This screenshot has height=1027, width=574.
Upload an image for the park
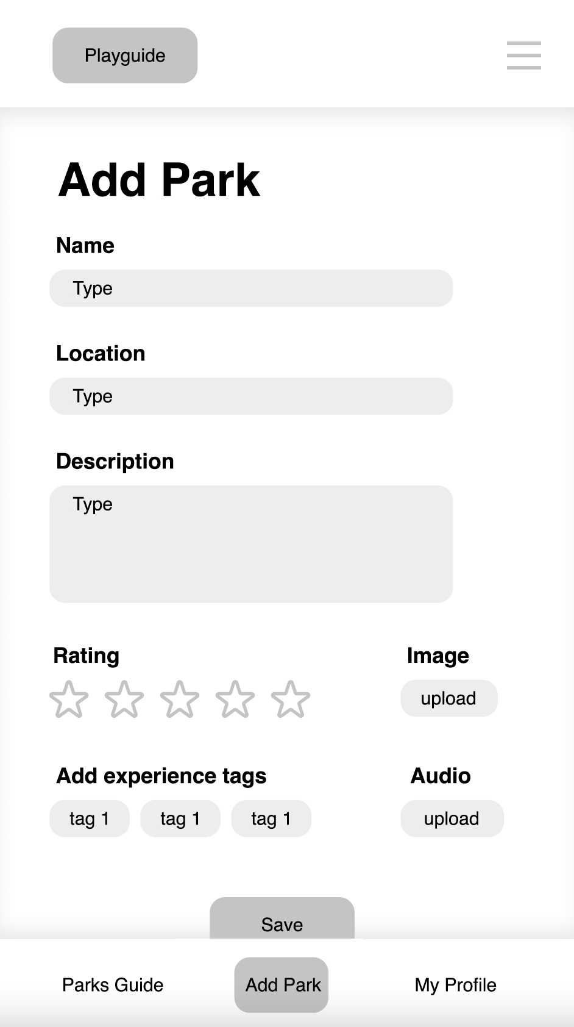(448, 698)
